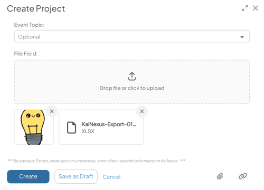The image size is (264, 190).
Task: Click the XLSX file type label
Action: tap(88, 131)
